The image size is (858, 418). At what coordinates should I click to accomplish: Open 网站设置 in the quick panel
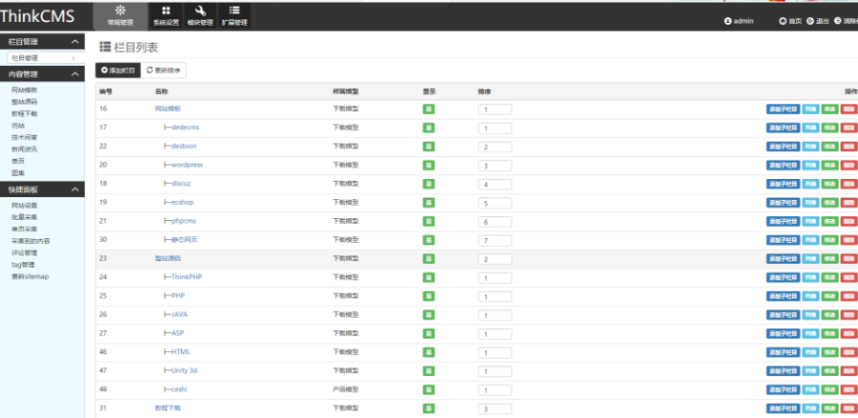coord(25,206)
